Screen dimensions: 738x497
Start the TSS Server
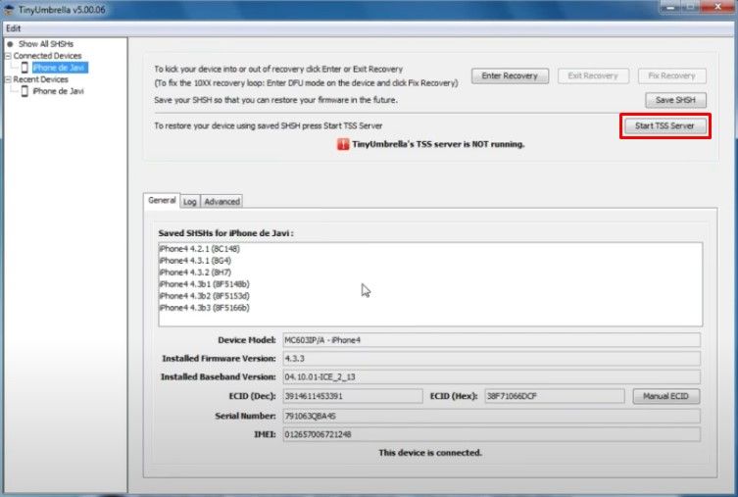(x=664, y=126)
